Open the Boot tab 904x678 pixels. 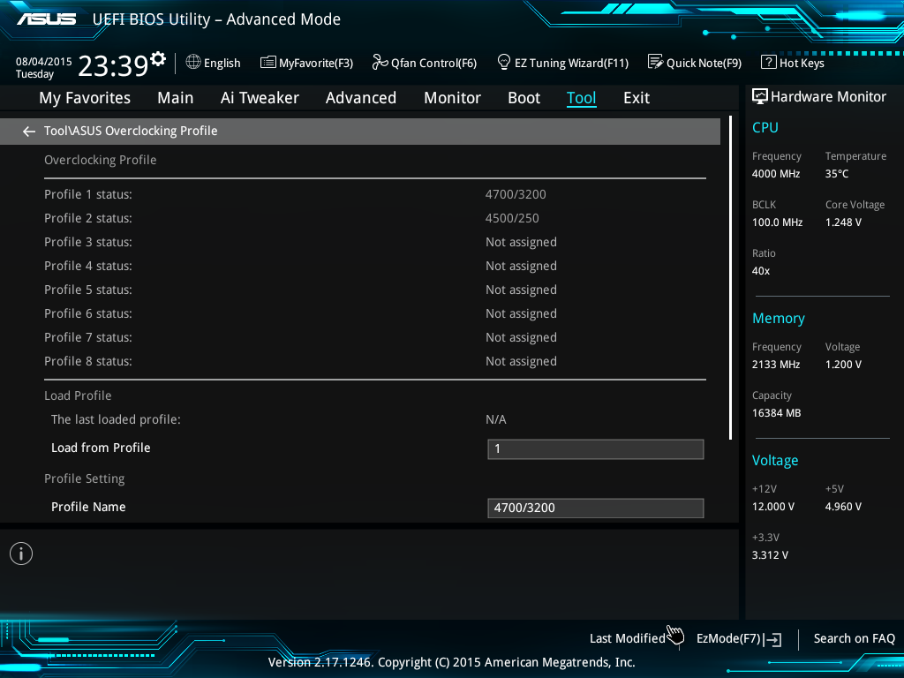(x=524, y=98)
